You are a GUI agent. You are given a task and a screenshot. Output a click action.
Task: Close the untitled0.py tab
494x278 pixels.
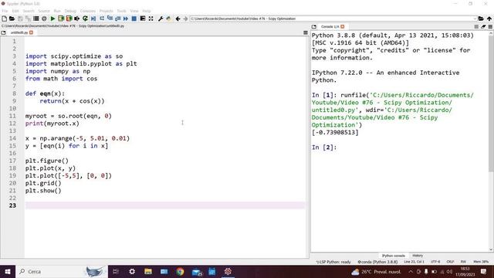(31, 32)
